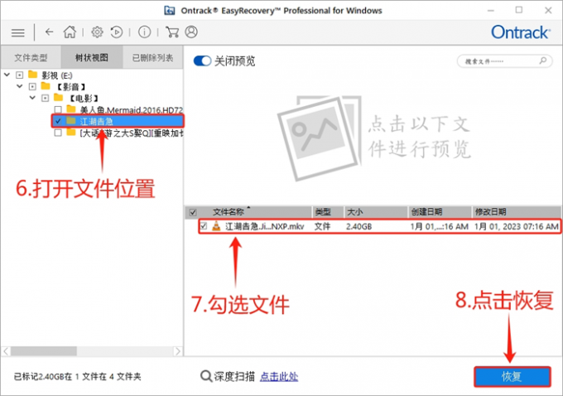Collapse the 影视 (E:) tree node
The image size is (563, 396).
click(x=7, y=75)
